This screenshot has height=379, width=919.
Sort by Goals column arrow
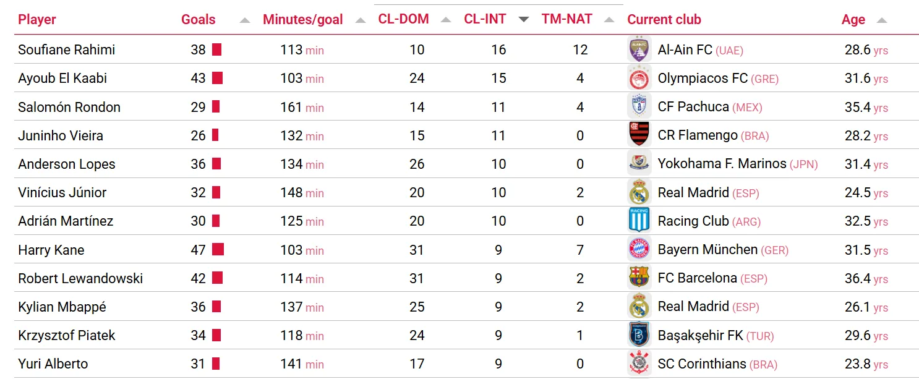pos(245,20)
